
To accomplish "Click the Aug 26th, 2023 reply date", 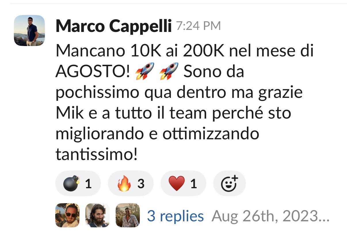I will [x=270, y=216].
